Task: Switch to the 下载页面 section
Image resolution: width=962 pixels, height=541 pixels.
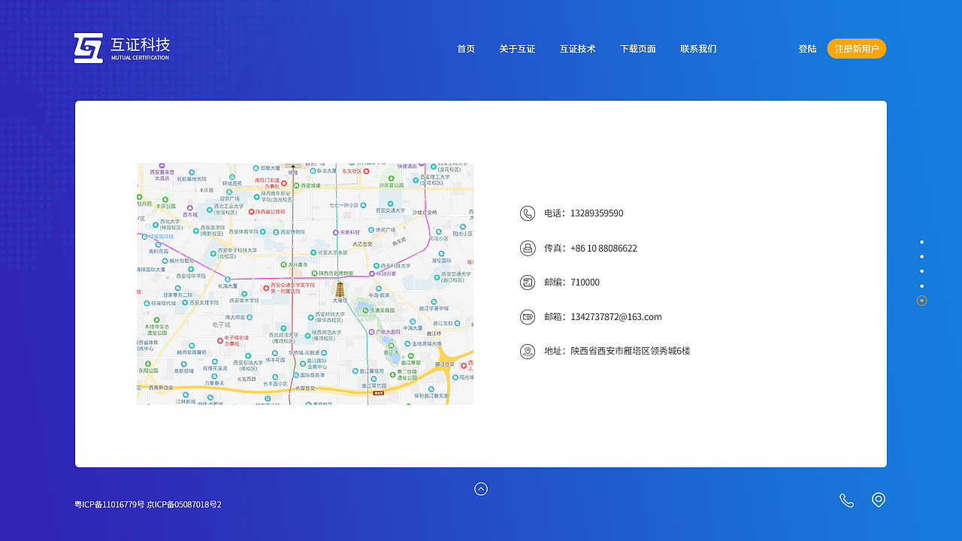Action: 637,48
